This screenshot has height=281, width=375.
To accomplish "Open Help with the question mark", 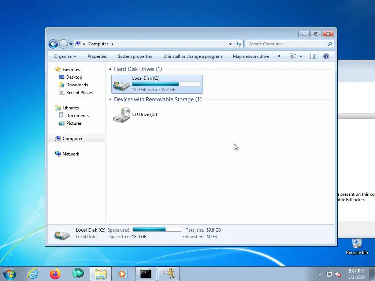I will tap(326, 56).
